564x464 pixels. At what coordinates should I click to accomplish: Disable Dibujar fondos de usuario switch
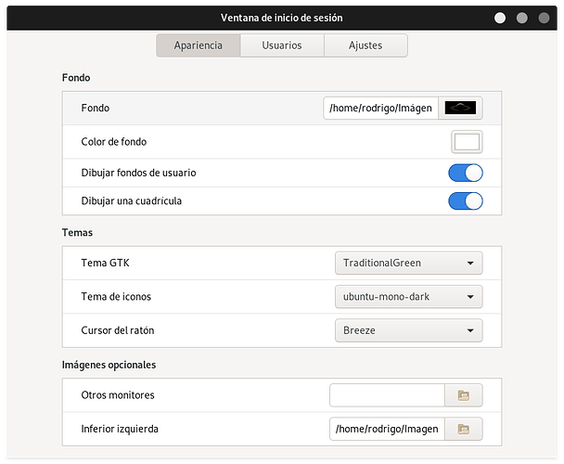465,174
